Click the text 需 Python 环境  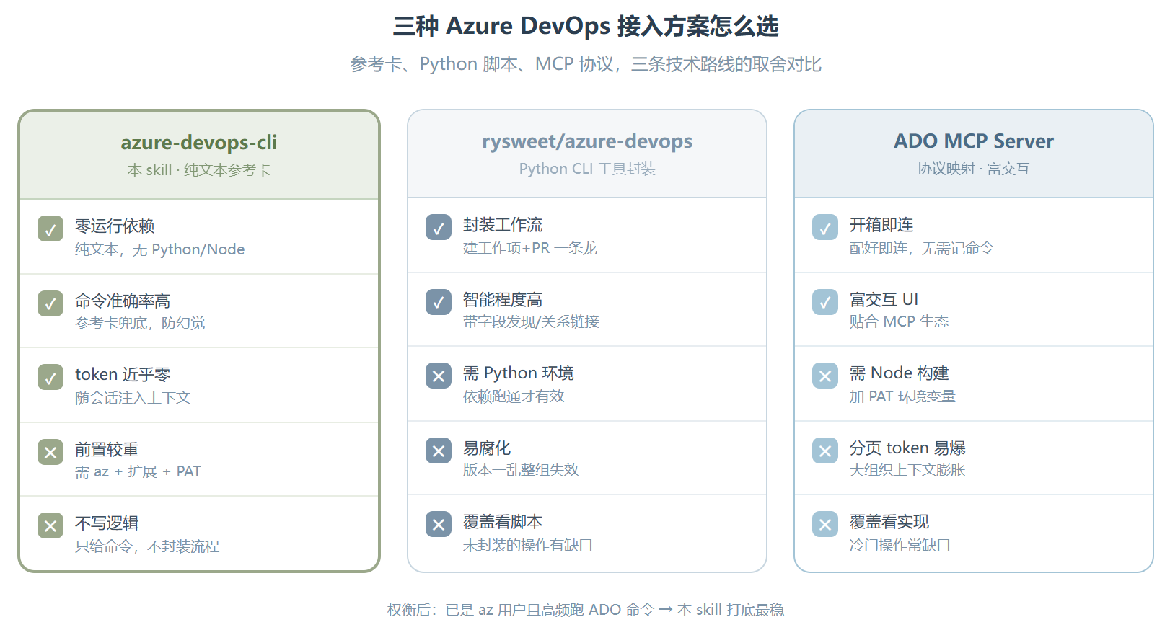(x=519, y=373)
